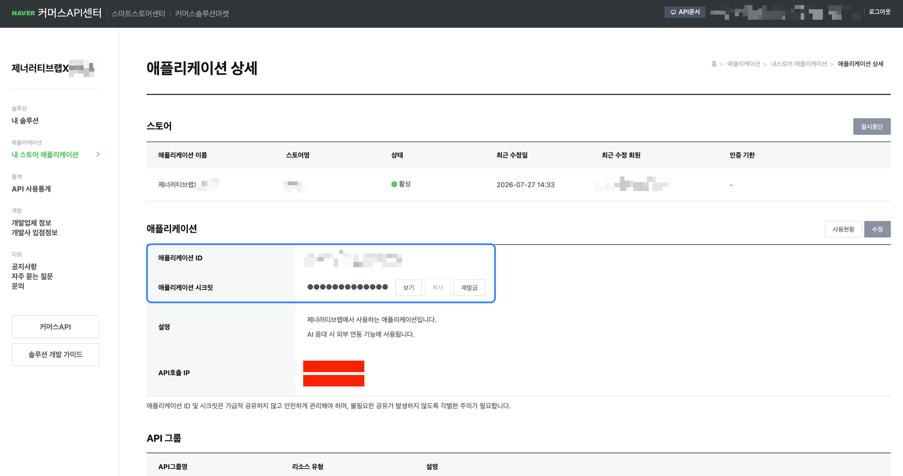903x476 pixels.
Task: Click the 애플리케이션 시크릿 label
Action: (x=185, y=287)
